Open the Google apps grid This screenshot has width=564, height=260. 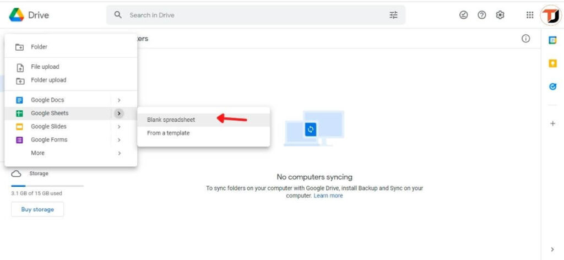[530, 15]
